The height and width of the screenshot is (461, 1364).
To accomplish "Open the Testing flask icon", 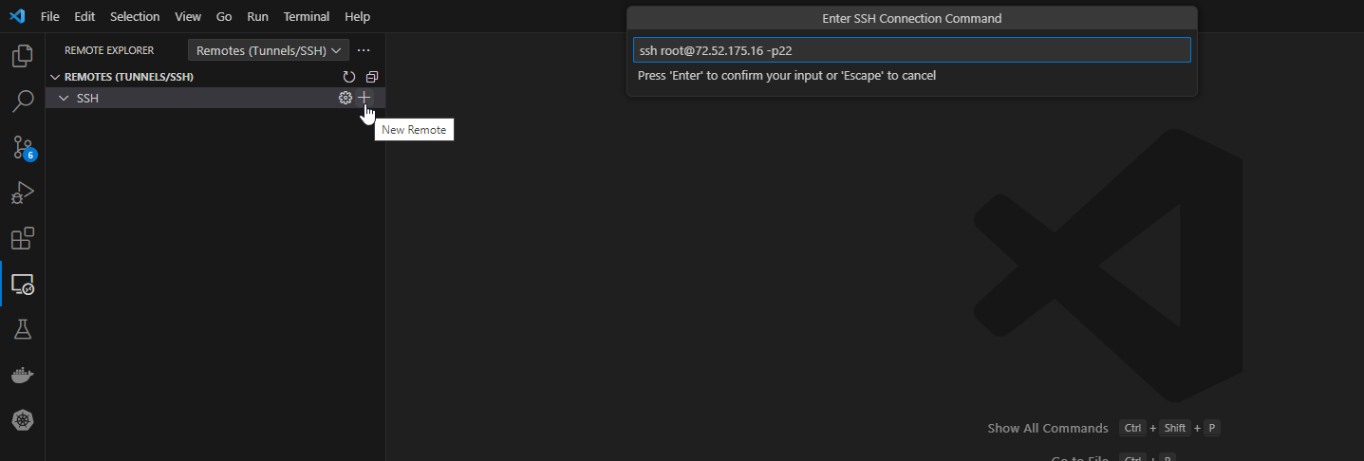I will coord(22,329).
